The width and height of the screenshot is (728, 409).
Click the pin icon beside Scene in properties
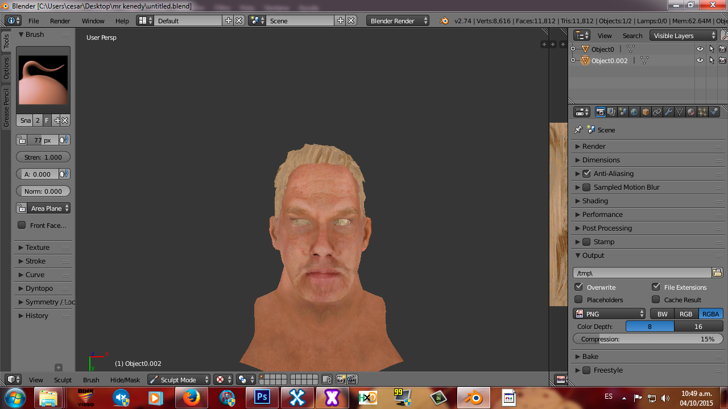click(x=578, y=130)
